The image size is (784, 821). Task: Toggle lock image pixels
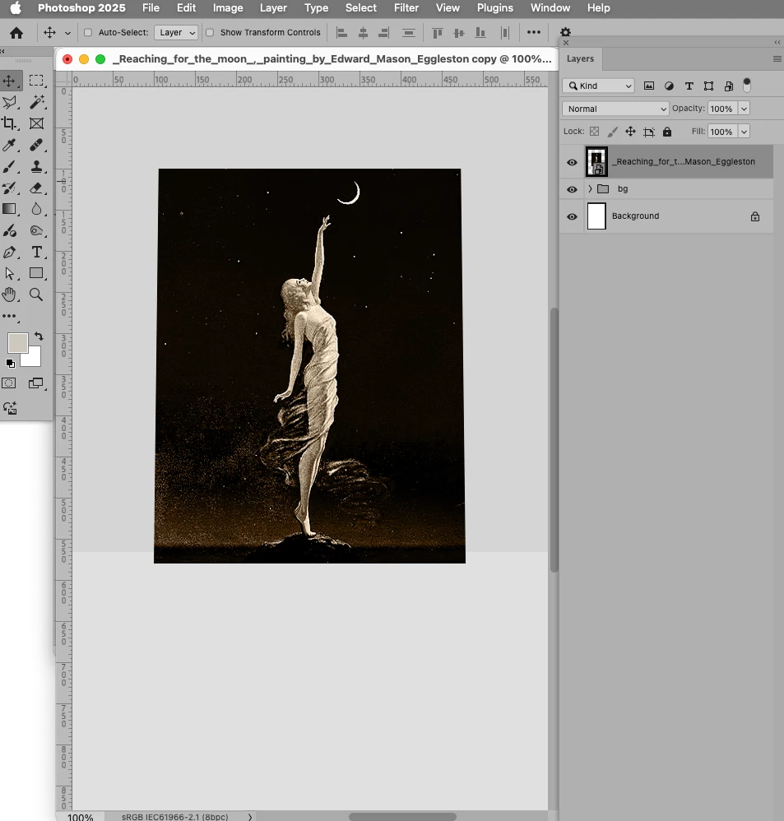tap(612, 132)
